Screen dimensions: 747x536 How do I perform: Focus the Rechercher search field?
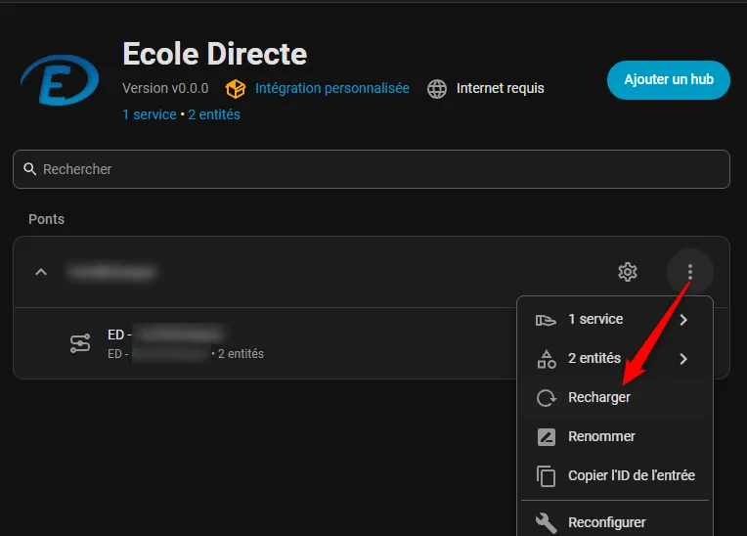(x=372, y=169)
